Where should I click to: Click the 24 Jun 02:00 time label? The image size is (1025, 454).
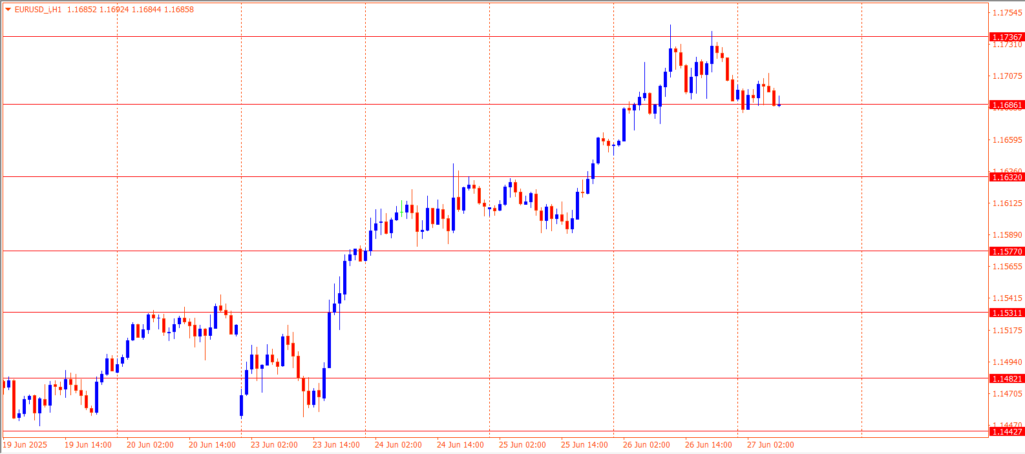click(x=398, y=445)
